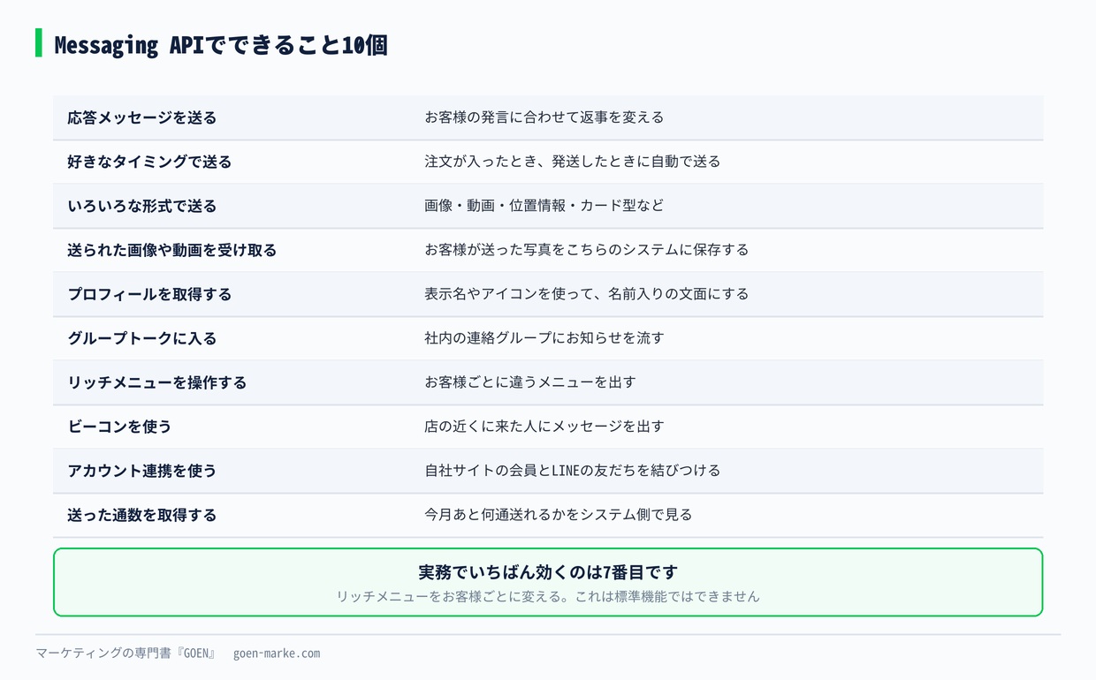Select the row label 'ビーコンを使う'
The height and width of the screenshot is (680, 1096).
tap(119, 427)
